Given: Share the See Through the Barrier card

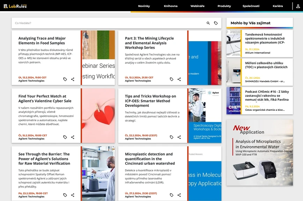Looking at the screenshot, I should [73, 195].
